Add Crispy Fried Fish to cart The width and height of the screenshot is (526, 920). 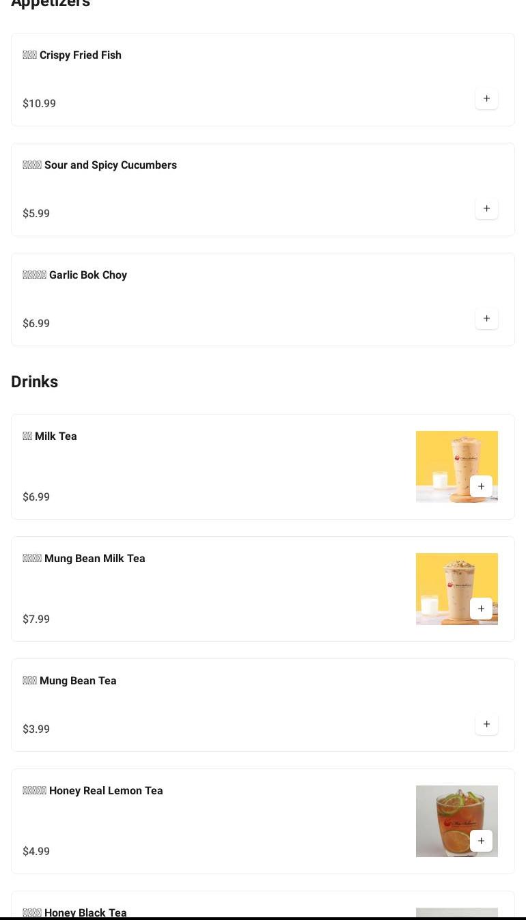coord(486,99)
